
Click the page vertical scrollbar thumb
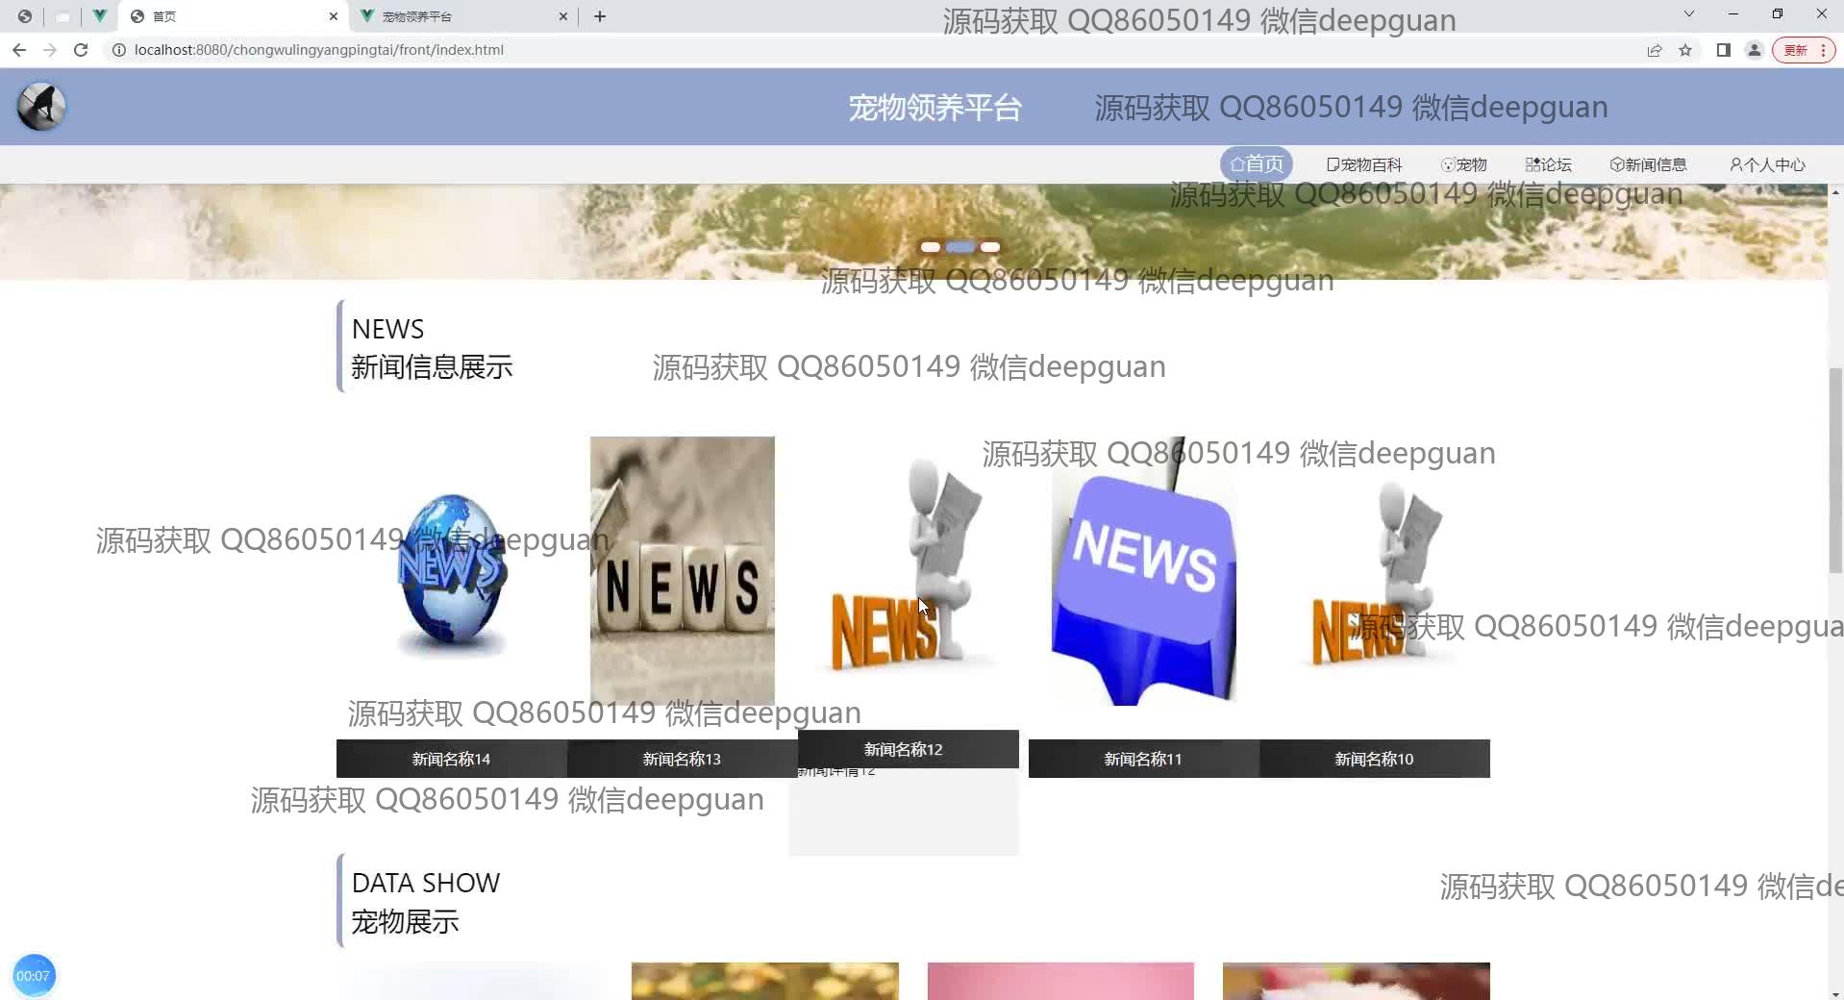tap(1834, 471)
